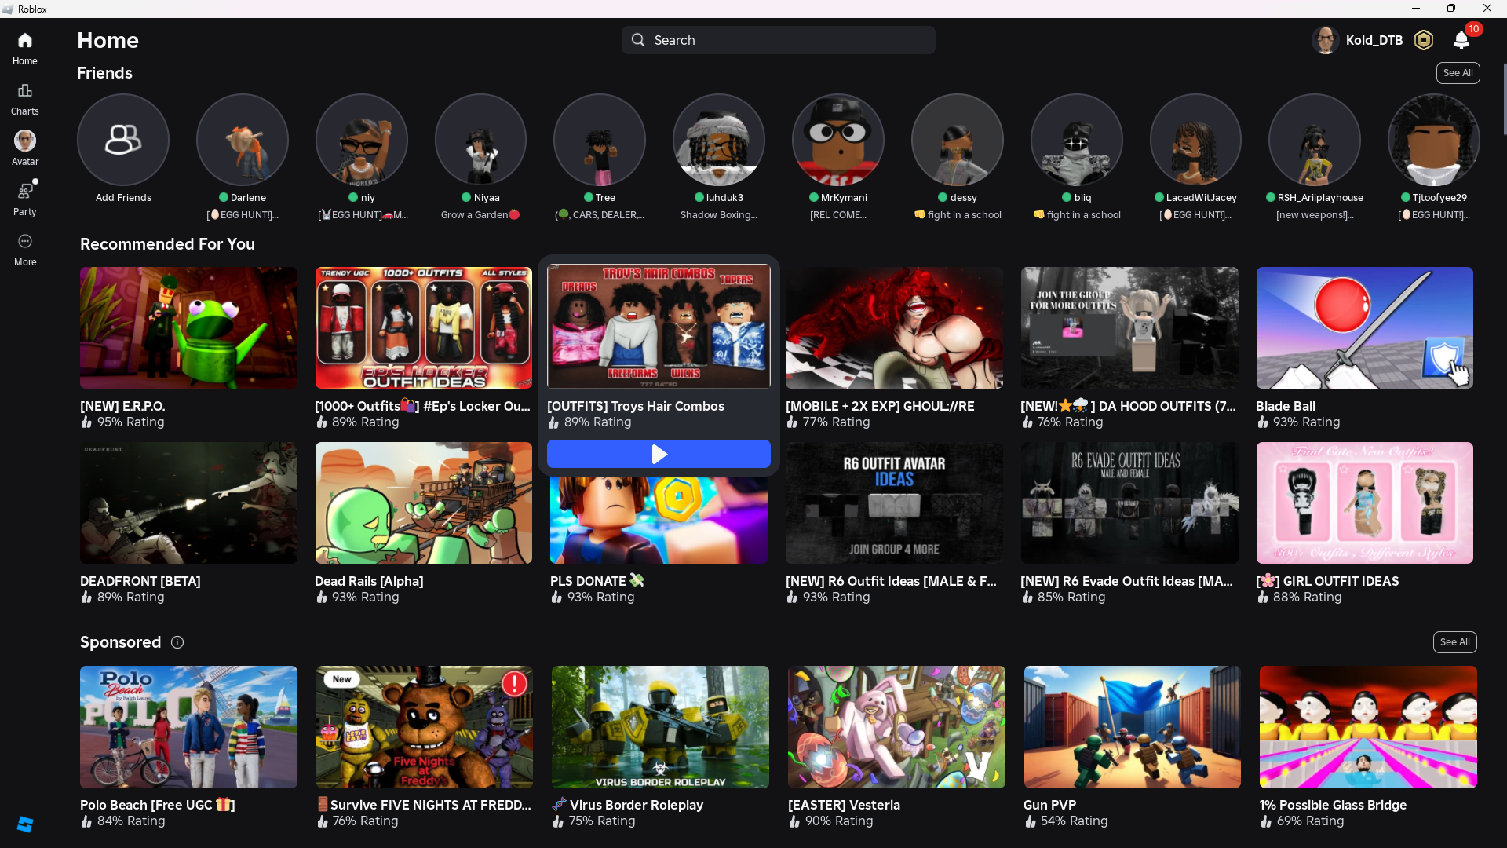Open the Polo Beach sponsored thumbnail
The height and width of the screenshot is (848, 1507).
tap(188, 727)
